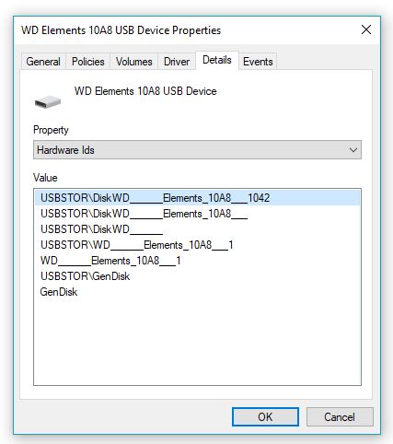Select the Hardware Ids combo box
This screenshot has width=393, height=444.
click(197, 150)
